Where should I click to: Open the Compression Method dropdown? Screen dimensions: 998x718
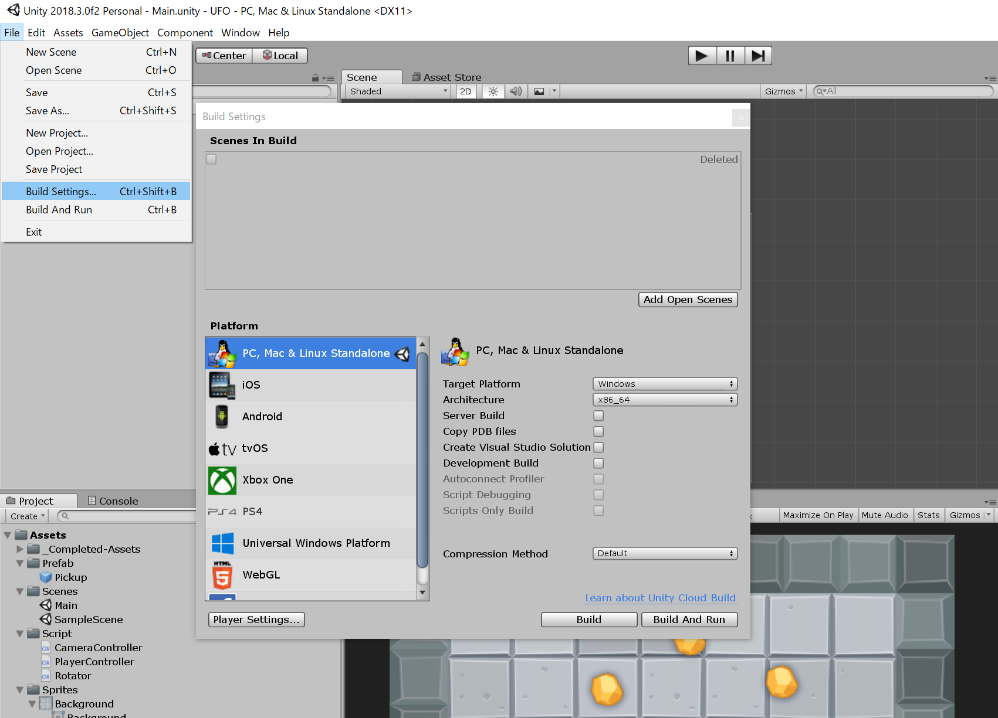(665, 553)
